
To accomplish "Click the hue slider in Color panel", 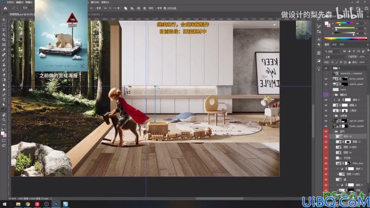I will pos(344,23).
